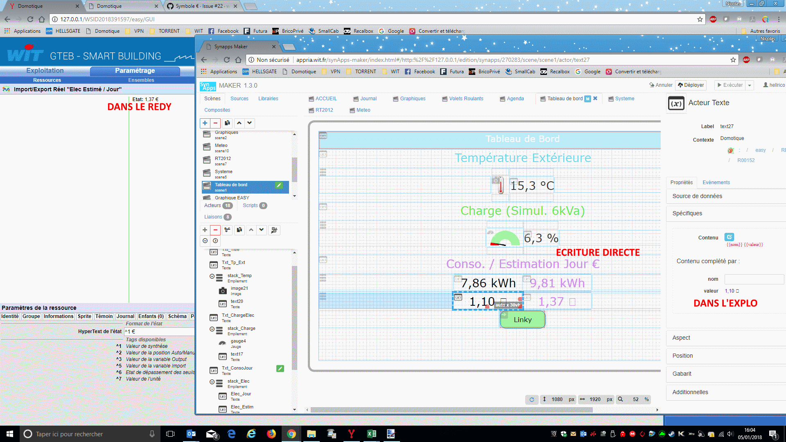This screenshot has height=442, width=786.
Task: Click the refresh icon in the zoom bar
Action: pos(532,399)
